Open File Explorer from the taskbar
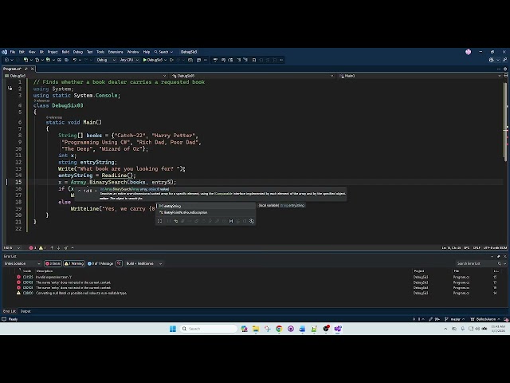Image resolution: width=510 pixels, height=383 pixels. 256,329
